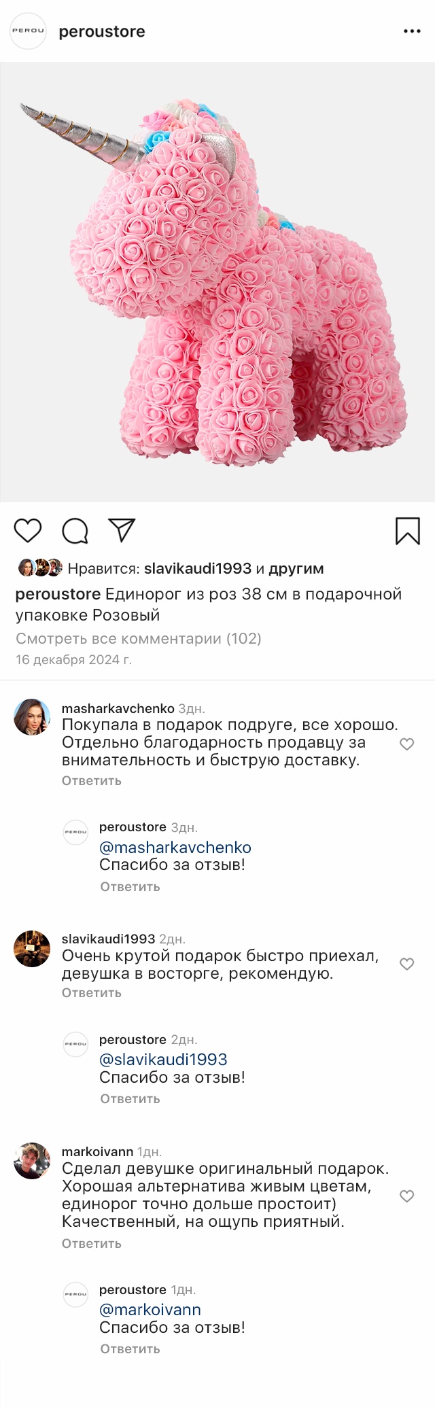Save the post with bookmark icon
The height and width of the screenshot is (1409, 435).
[x=408, y=531]
